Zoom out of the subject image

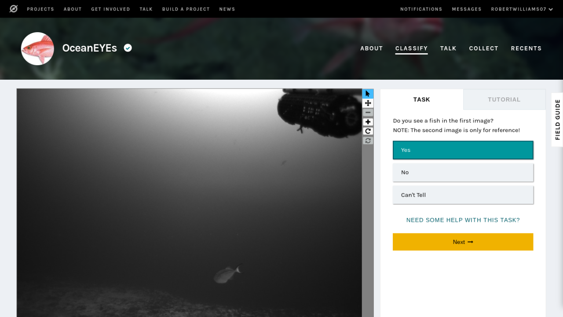[368, 113]
